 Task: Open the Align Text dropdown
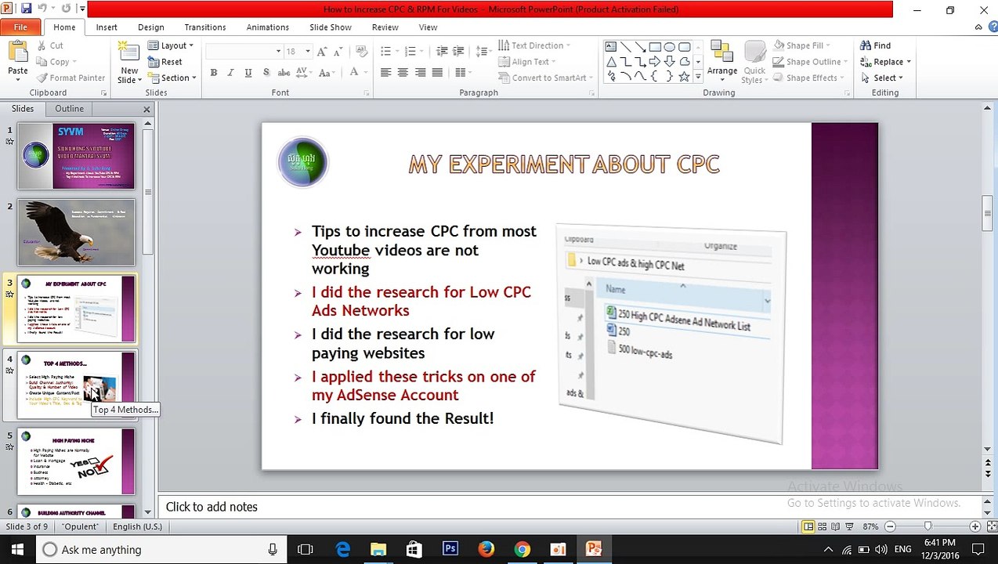[526, 62]
